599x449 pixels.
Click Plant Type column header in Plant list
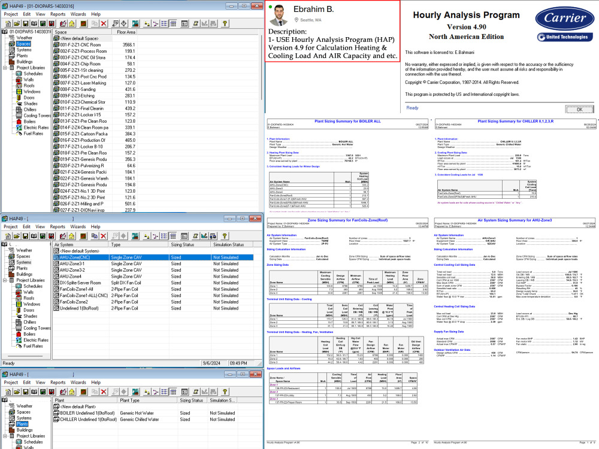coord(147,400)
